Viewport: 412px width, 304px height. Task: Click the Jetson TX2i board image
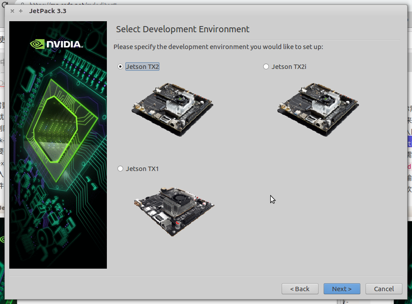click(318, 110)
